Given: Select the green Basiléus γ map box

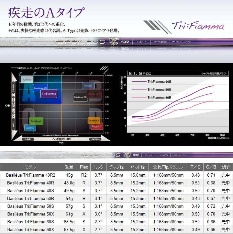Looking at the screenshot, I should pos(36,121).
